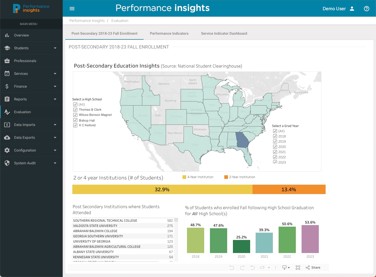Open the Service Indicator Dashboard tab

click(x=224, y=33)
